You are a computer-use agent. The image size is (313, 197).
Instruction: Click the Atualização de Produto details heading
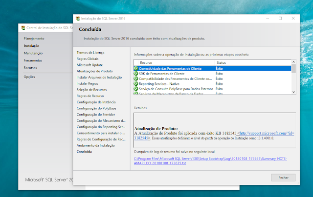pyautogui.click(x=156, y=129)
